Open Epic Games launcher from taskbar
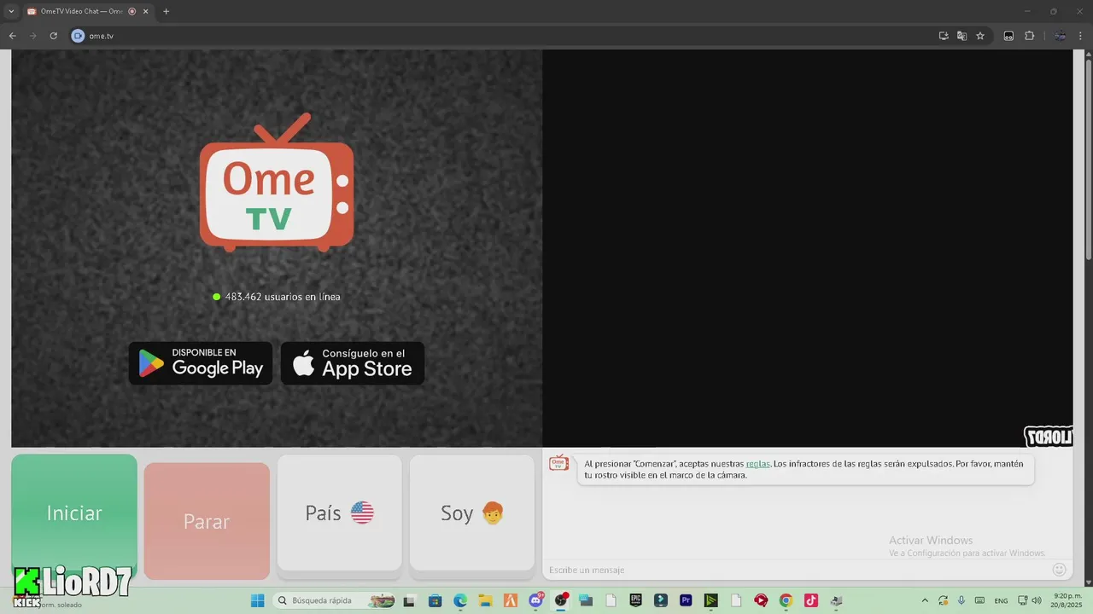Viewport: 1093px width, 614px height. click(x=635, y=600)
